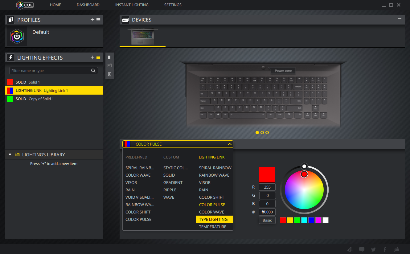The width and height of the screenshot is (410, 254).
Task: Click the Profiles panel icon
Action: click(11, 20)
